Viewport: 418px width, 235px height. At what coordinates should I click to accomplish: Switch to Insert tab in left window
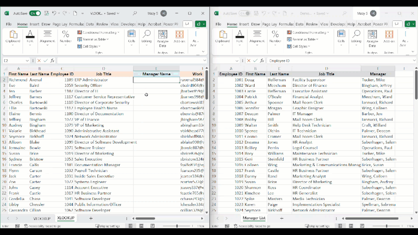click(34, 24)
